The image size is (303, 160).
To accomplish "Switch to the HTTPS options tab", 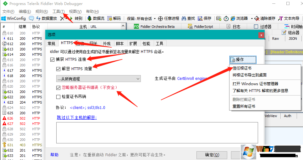I will click(x=67, y=43).
